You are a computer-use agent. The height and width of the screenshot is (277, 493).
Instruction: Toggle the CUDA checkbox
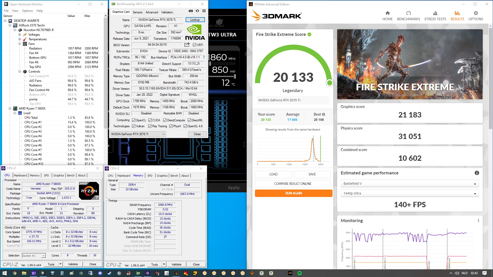150,120
